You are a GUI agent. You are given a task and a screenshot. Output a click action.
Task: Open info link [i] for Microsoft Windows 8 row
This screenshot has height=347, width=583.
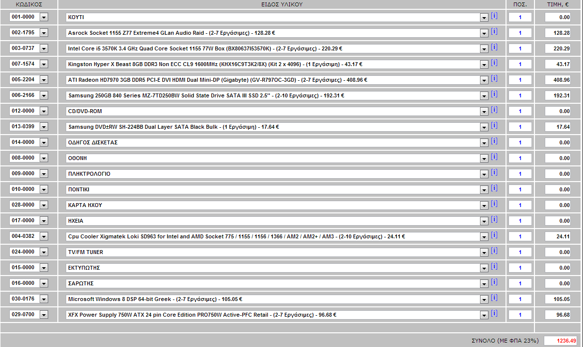click(494, 298)
